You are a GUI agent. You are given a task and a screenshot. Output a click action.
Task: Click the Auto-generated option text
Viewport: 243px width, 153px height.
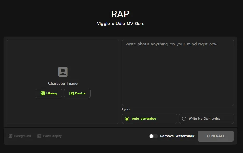click(144, 119)
